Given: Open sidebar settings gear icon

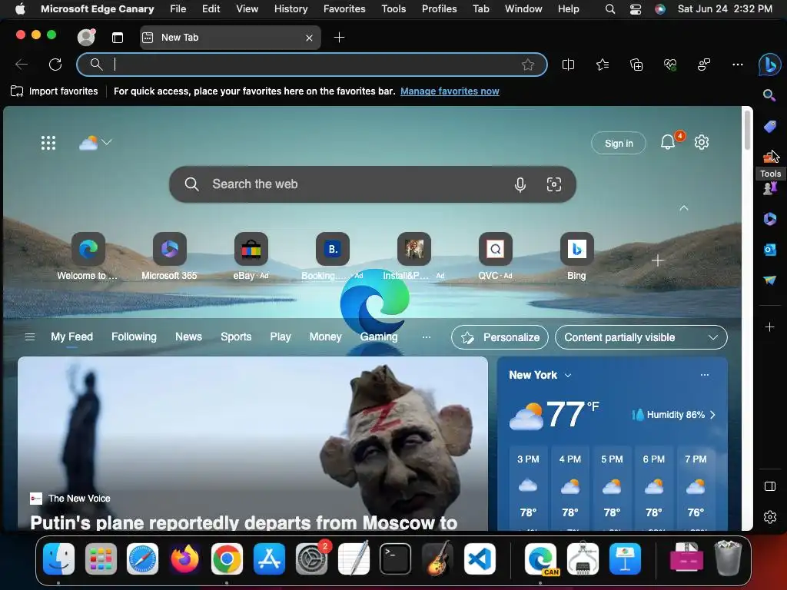Looking at the screenshot, I should point(769,517).
